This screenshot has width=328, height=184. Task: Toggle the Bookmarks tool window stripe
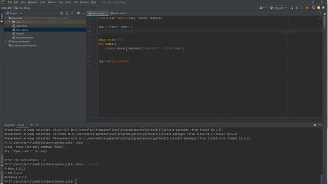pos(2,177)
